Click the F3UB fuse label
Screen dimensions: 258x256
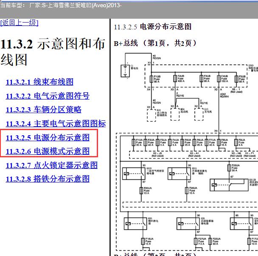click(x=207, y=79)
